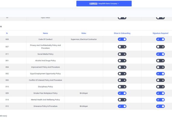Image resolution: width=172 pixels, height=120 pixels.
Task: Turn off signature for Grievance Policy & Procedure
Action: pyautogui.click(x=160, y=106)
